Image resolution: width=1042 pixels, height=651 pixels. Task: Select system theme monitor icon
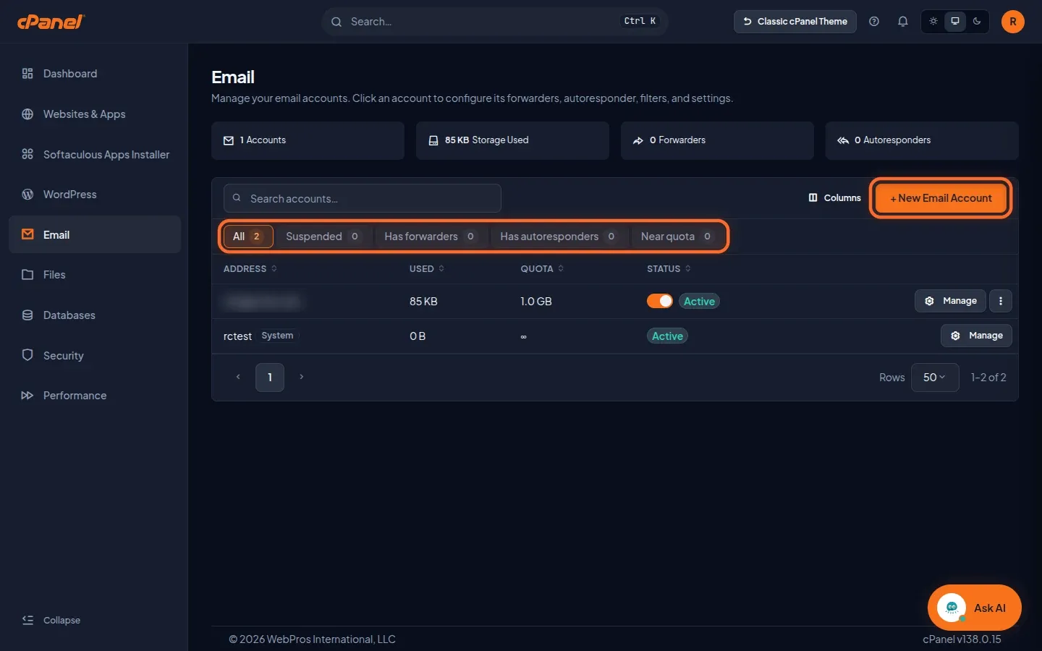tap(955, 22)
